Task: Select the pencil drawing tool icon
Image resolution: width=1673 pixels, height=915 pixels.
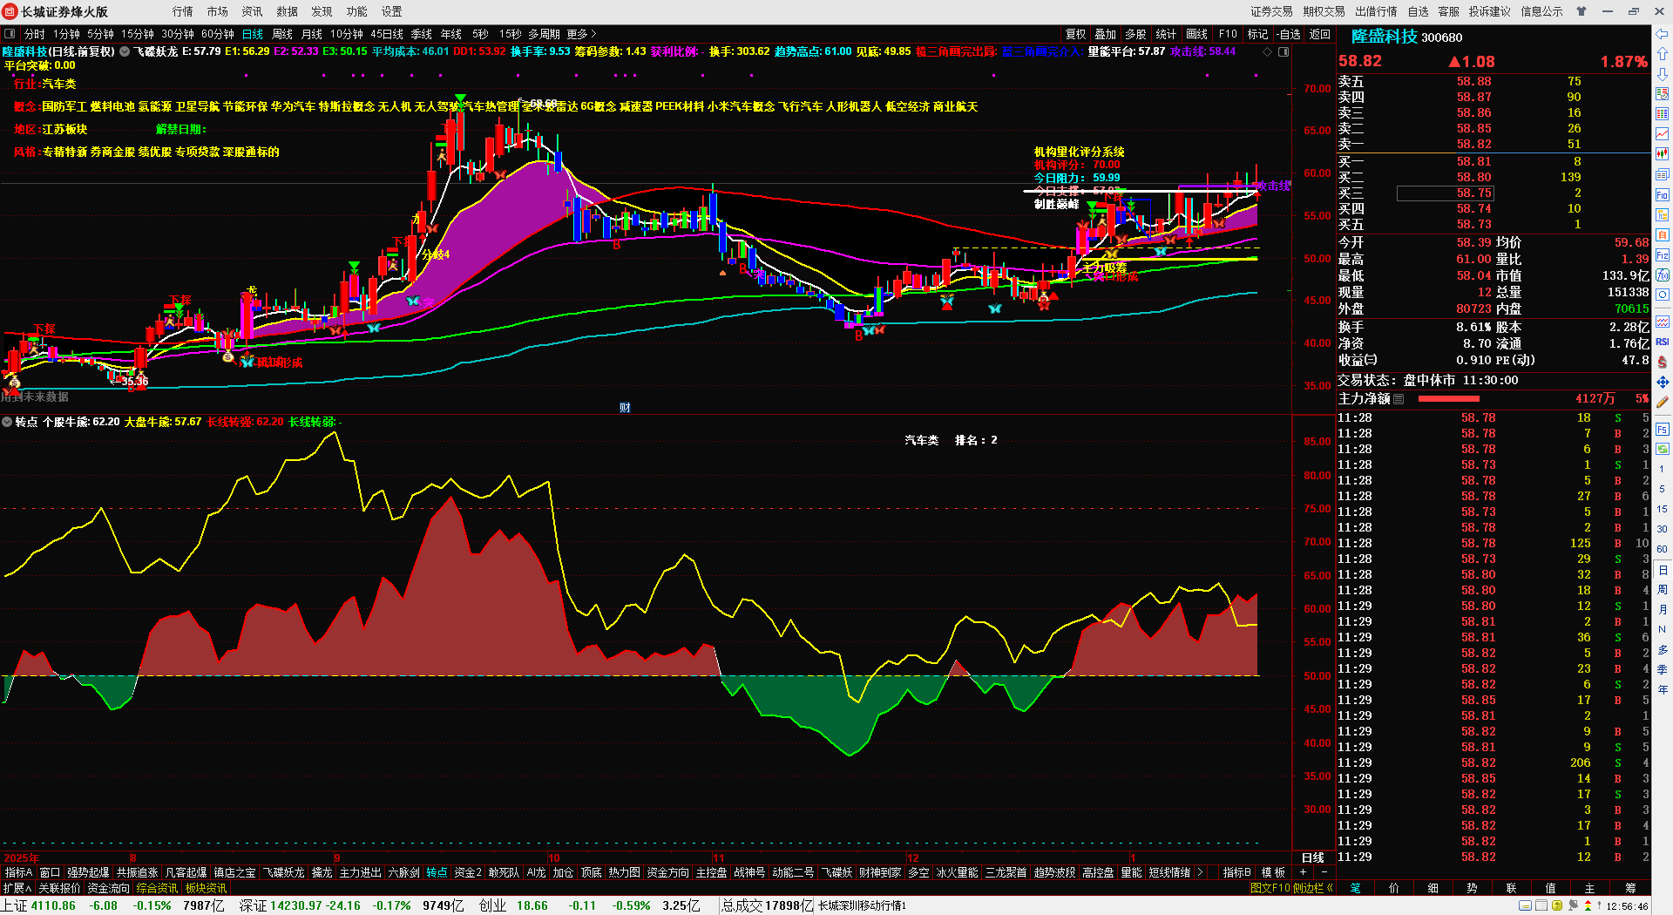Action: 1662,402
